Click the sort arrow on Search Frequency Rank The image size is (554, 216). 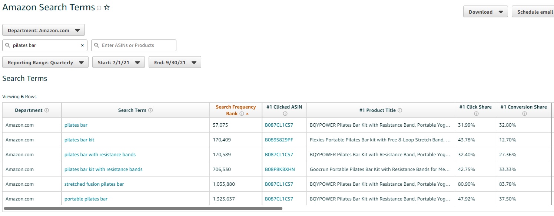pyautogui.click(x=247, y=114)
